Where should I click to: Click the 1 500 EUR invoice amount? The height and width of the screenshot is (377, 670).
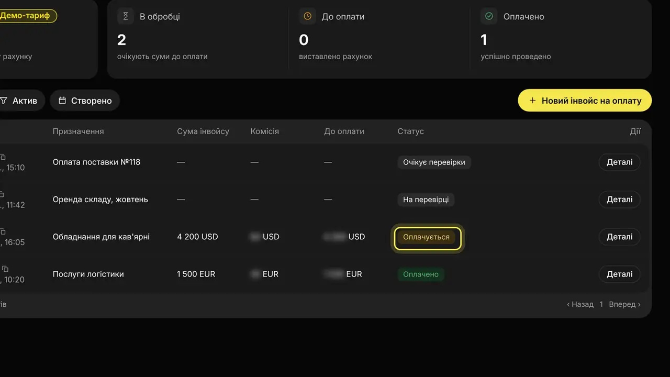pos(196,274)
